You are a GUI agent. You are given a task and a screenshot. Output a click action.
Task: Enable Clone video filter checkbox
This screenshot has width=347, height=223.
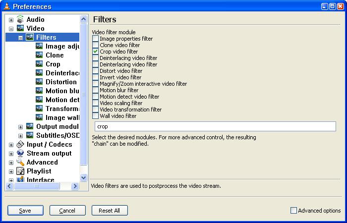[x=95, y=45]
